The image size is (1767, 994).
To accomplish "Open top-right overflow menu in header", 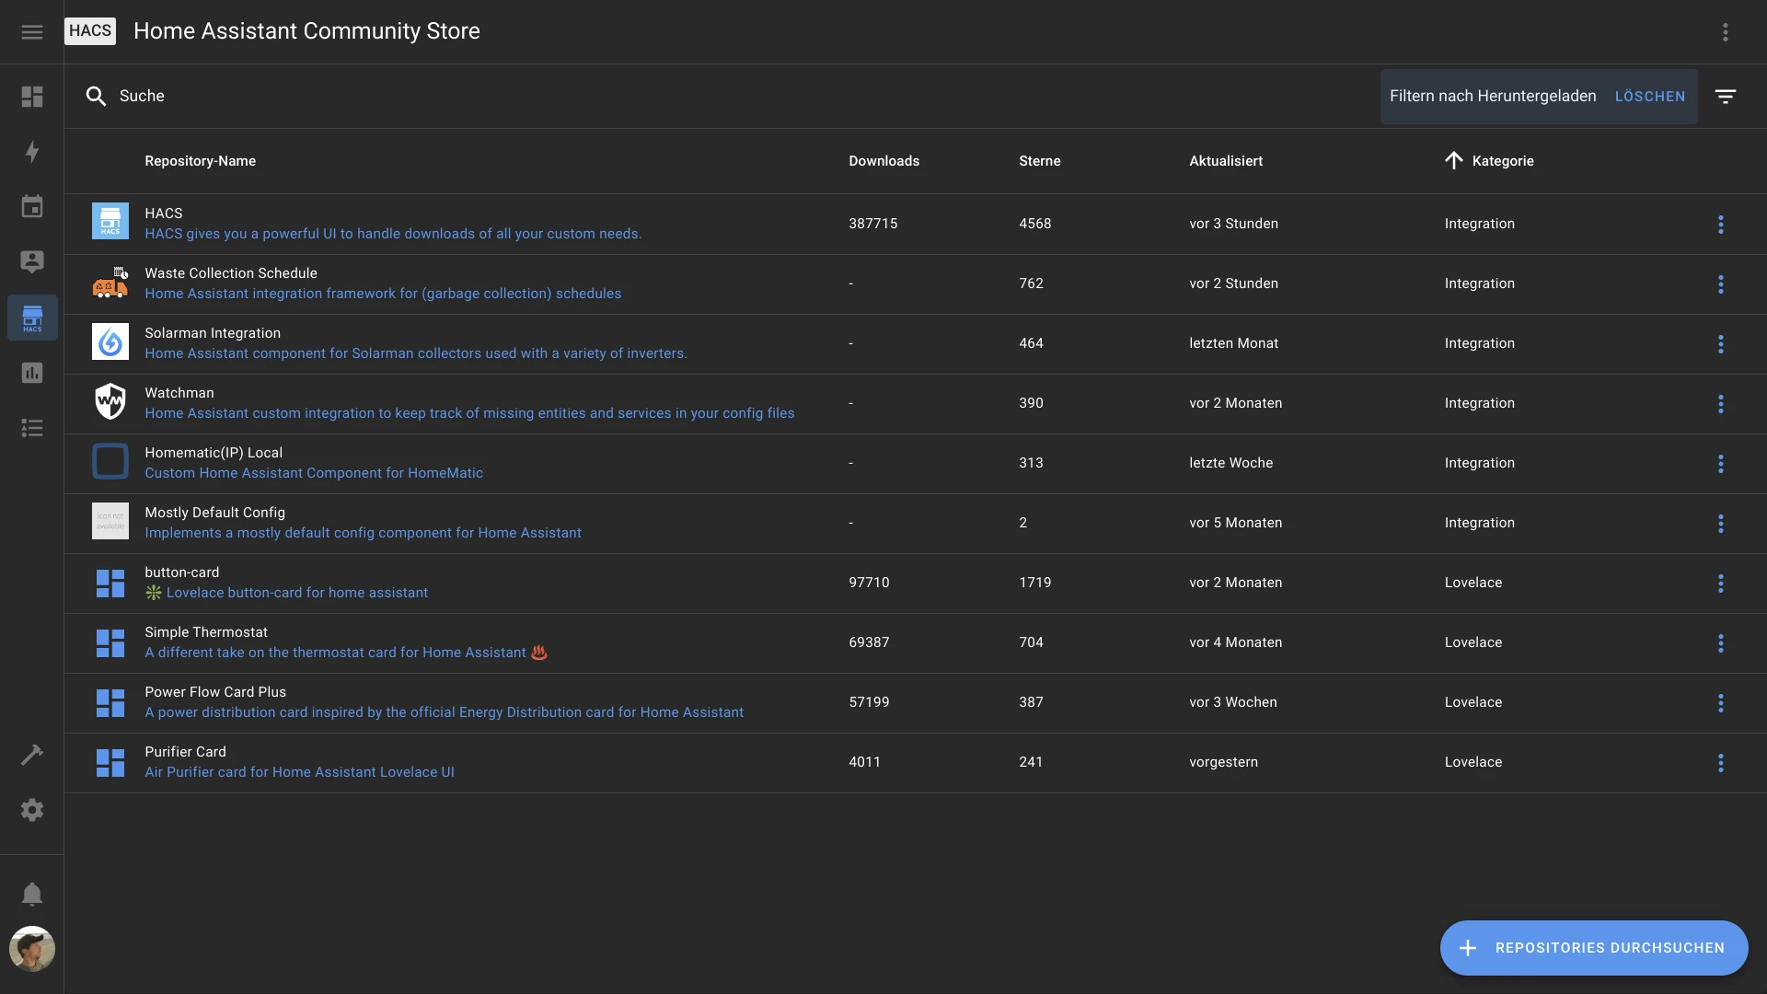I will click(1726, 32).
